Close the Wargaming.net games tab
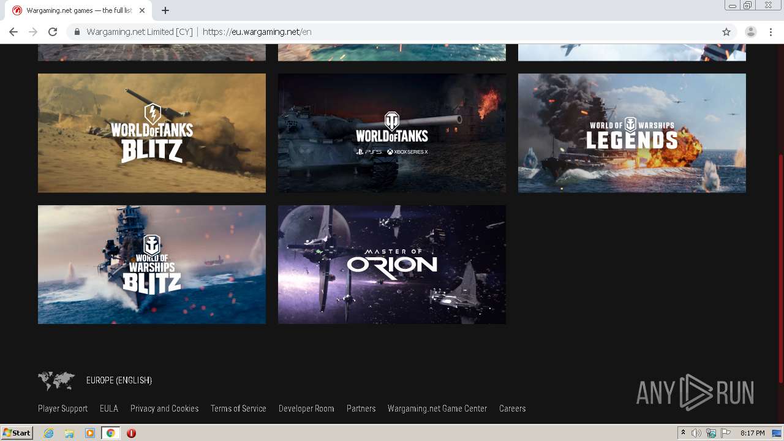784x441 pixels. [x=142, y=10]
